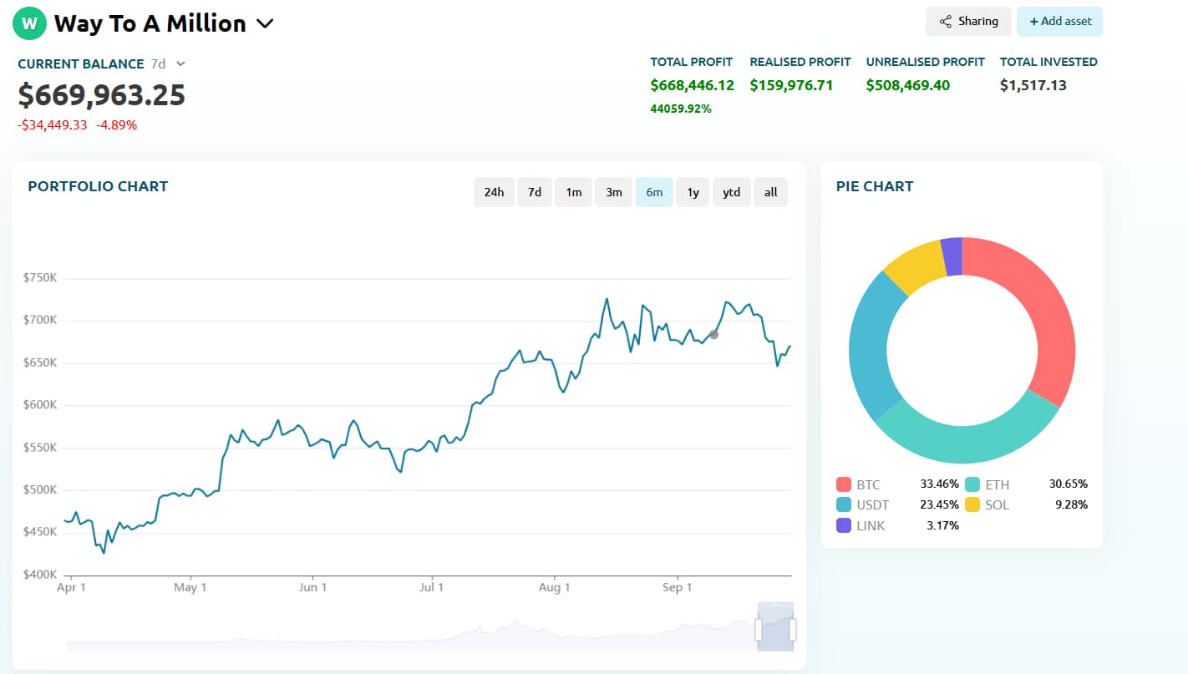Switch chart to 3m range
Viewport: 1188px width, 674px height.
(613, 192)
